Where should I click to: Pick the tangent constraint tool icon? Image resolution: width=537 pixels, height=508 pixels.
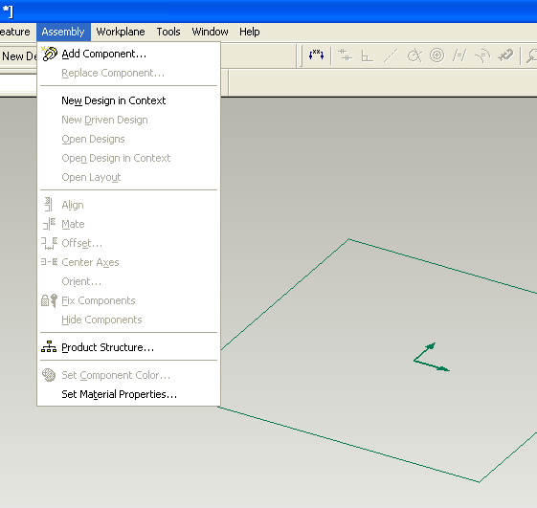coord(414,55)
